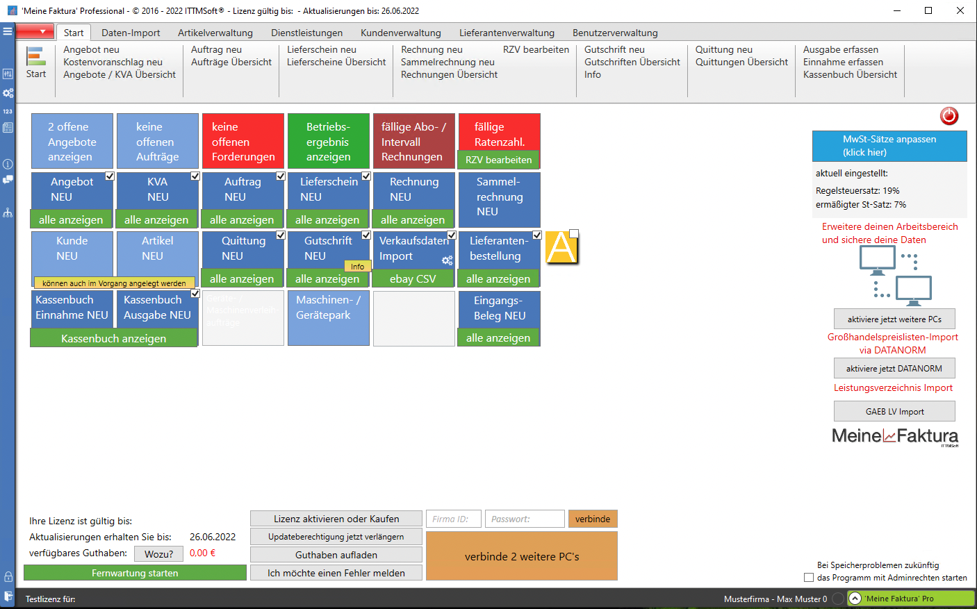
Task: Open Kassenbuch Übersicht from the ribbon
Action: (x=850, y=74)
